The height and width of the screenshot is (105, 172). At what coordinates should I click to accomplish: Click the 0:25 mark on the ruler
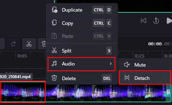pos(140,56)
